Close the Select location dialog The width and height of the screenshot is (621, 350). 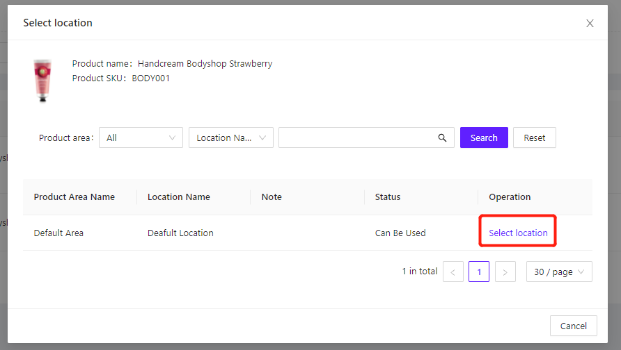pos(590,24)
